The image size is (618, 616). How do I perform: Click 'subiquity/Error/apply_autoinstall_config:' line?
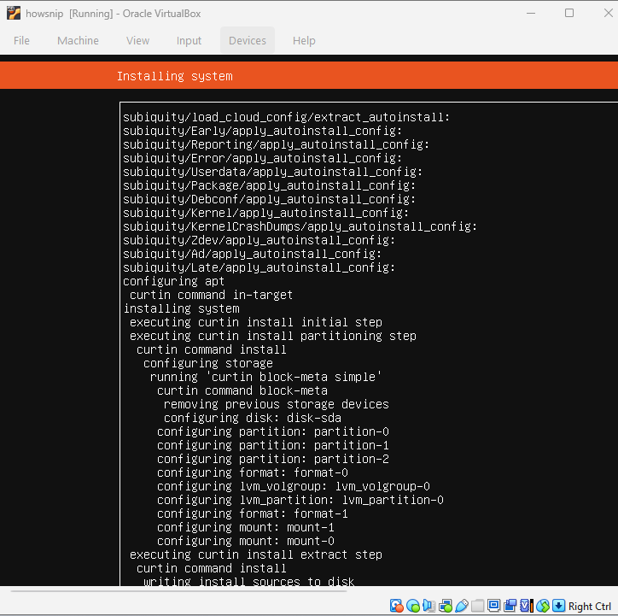coord(263,158)
